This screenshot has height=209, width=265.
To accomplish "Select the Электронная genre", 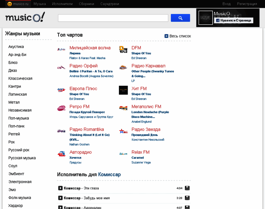I will coord(20,182).
